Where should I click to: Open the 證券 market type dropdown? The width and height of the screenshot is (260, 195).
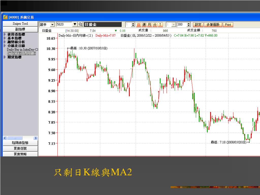click(52, 25)
